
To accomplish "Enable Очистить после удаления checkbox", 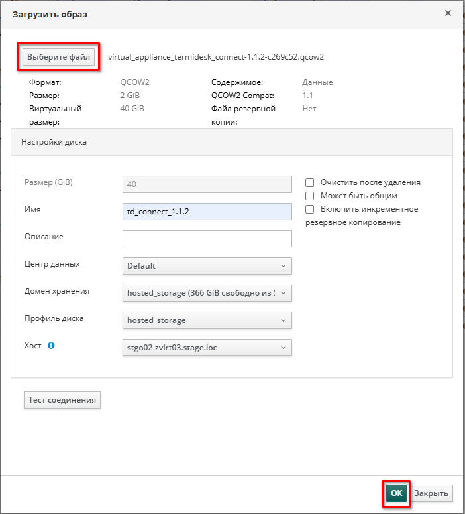I will pos(309,182).
